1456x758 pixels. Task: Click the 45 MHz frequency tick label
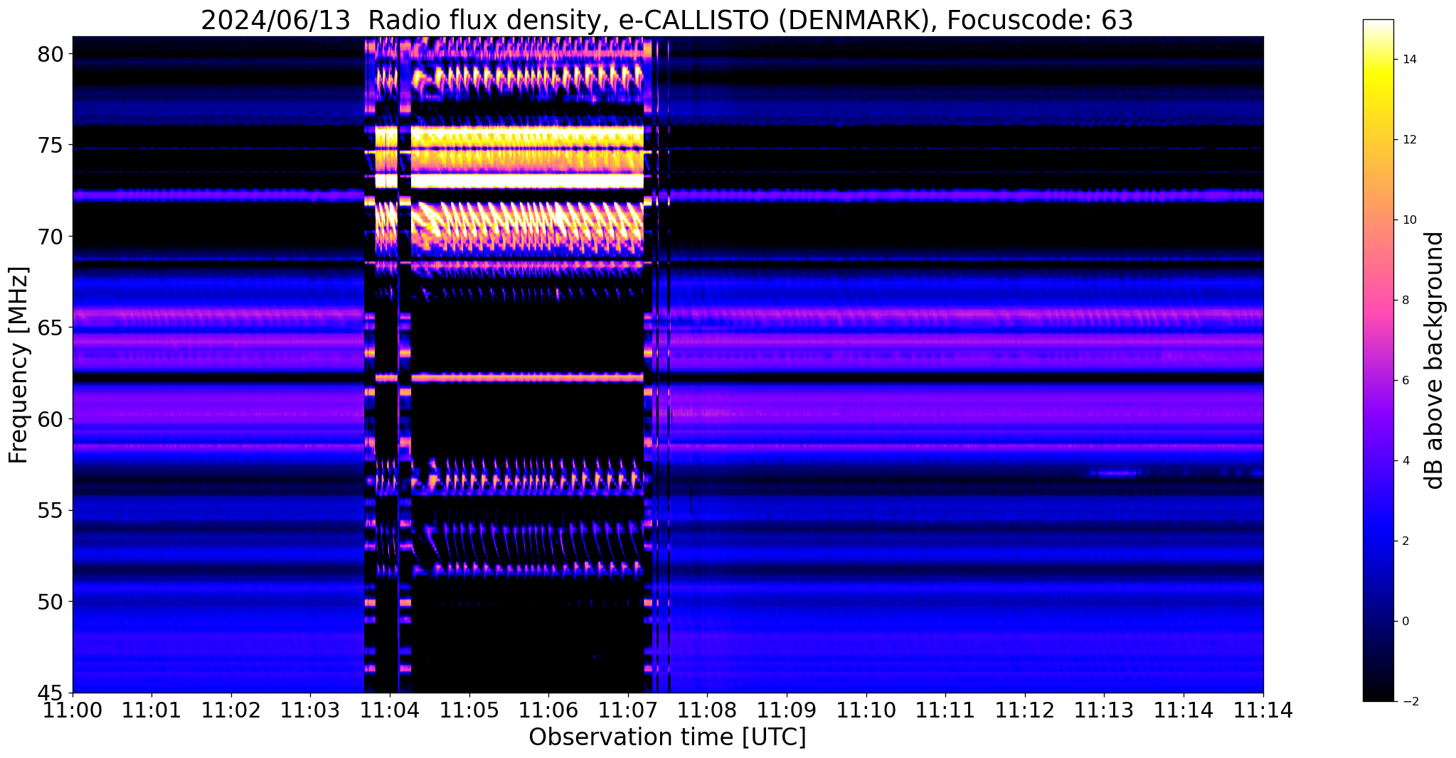[52, 693]
